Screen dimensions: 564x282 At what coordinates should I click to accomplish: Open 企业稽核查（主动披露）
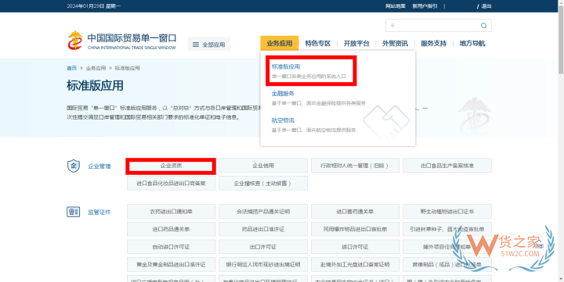(263, 183)
